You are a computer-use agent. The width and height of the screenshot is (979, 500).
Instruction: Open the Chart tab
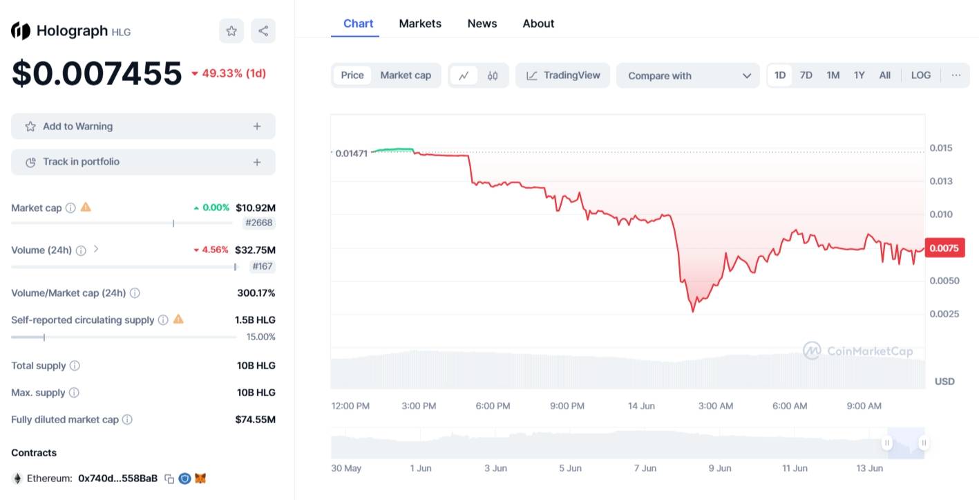click(359, 24)
